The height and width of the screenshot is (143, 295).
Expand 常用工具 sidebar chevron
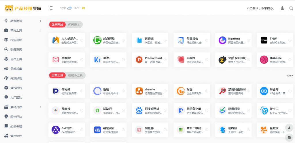pos(41,30)
